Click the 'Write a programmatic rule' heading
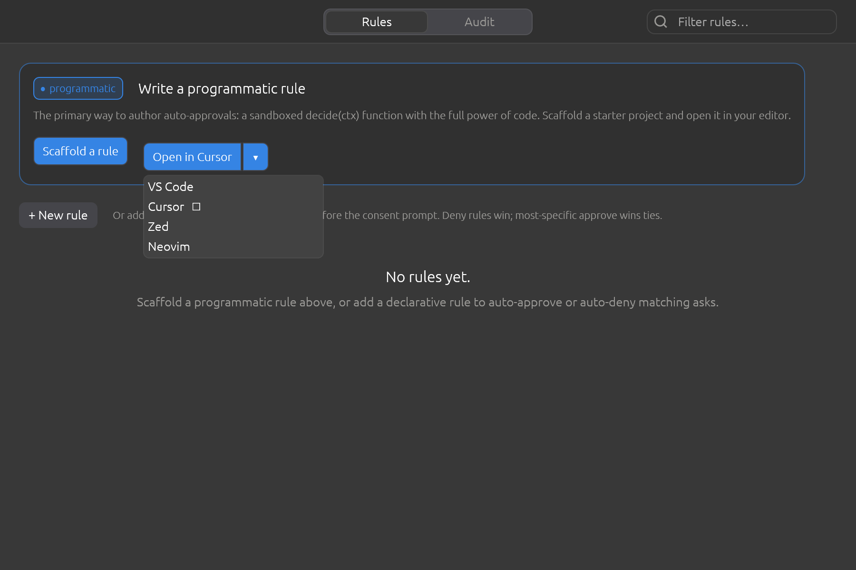This screenshot has height=570, width=856. point(222,89)
